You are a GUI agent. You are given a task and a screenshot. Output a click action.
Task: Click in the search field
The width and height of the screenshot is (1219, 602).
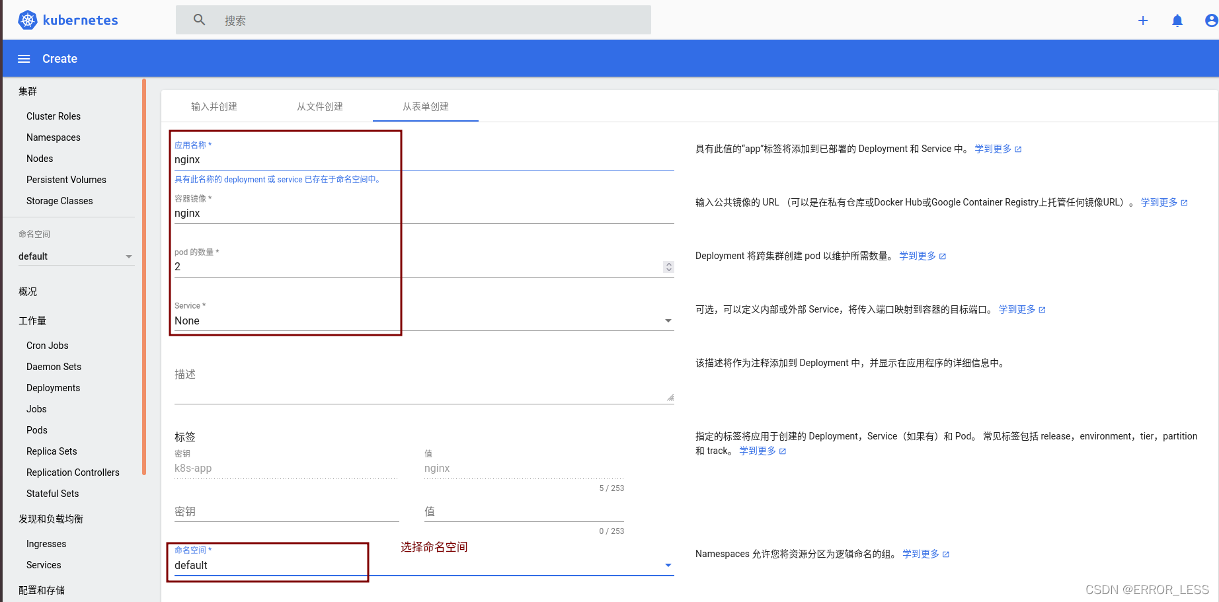pos(413,20)
